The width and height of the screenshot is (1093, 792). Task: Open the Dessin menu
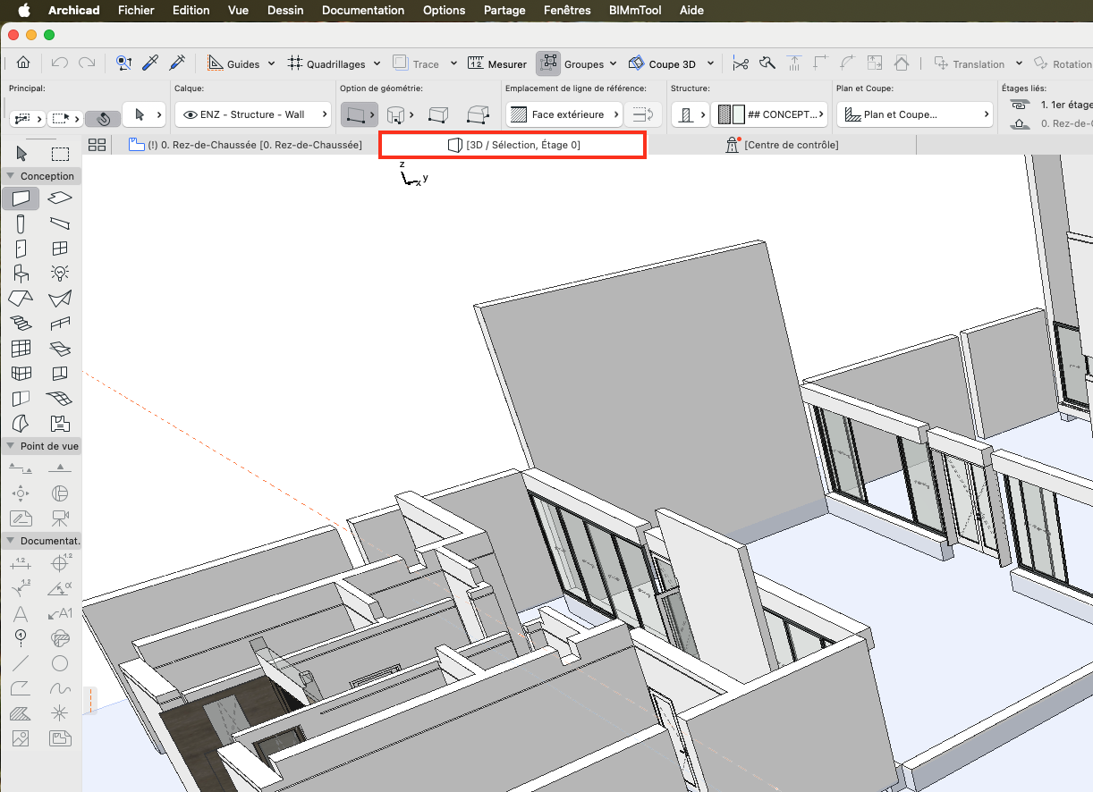tap(284, 11)
